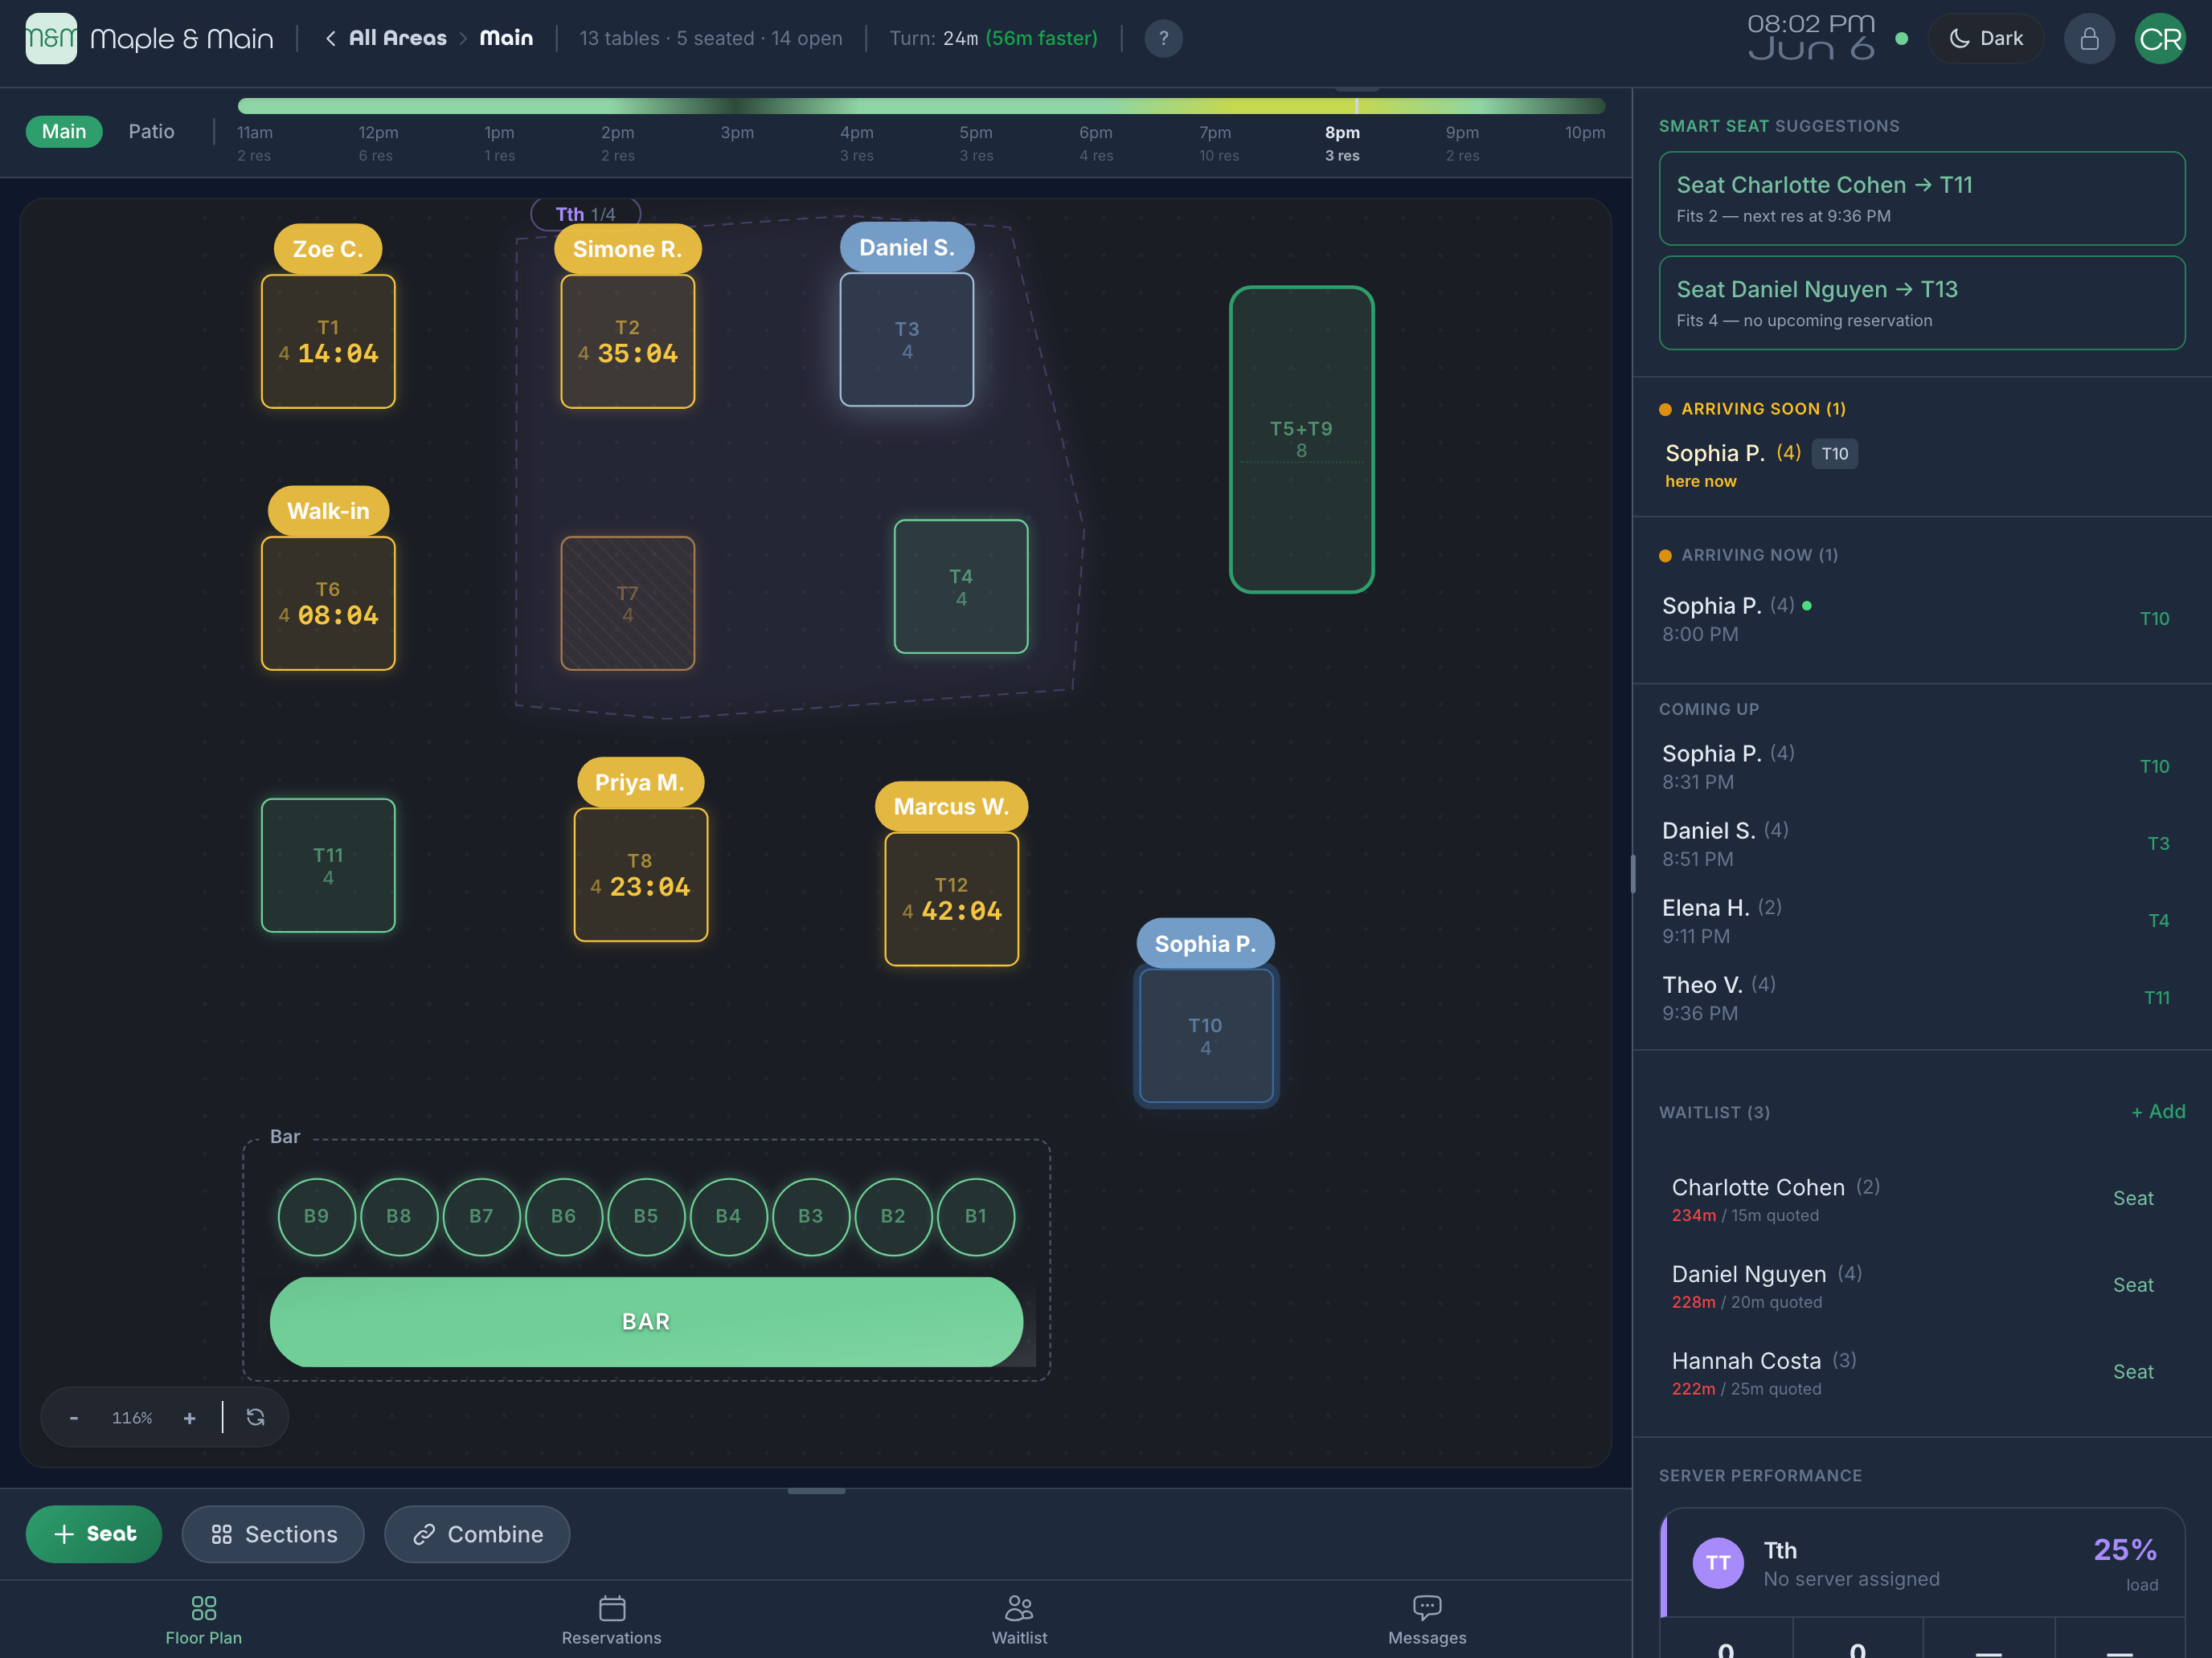Select bar seat B2

pos(893,1216)
